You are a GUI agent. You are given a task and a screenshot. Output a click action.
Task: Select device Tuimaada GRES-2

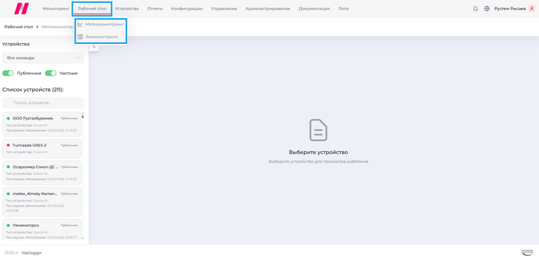[x=42, y=148]
